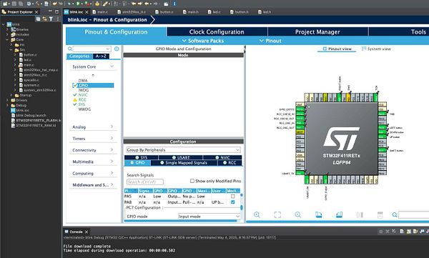Click the Search Signals input field
The image size is (429, 258).
(145, 182)
